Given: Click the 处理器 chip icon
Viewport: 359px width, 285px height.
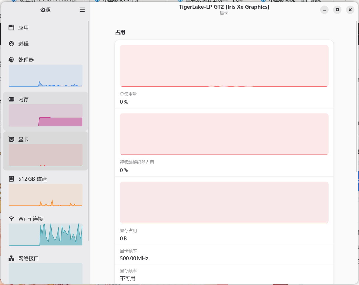Looking at the screenshot, I should point(11,60).
